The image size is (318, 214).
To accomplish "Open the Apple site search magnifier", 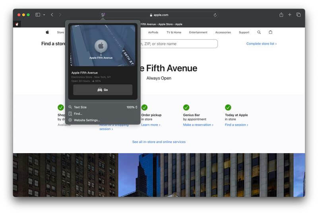I will (259, 32).
